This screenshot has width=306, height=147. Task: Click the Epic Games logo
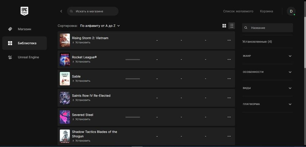tap(24, 11)
